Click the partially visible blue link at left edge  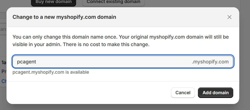click(4, 81)
